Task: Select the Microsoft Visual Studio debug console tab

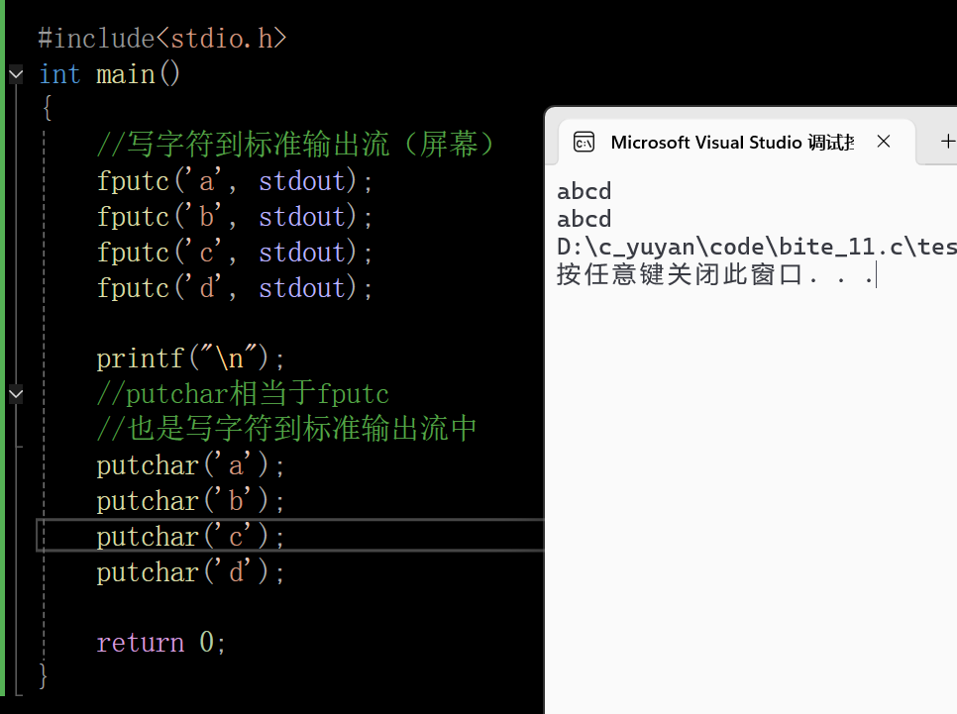Action: click(736, 143)
